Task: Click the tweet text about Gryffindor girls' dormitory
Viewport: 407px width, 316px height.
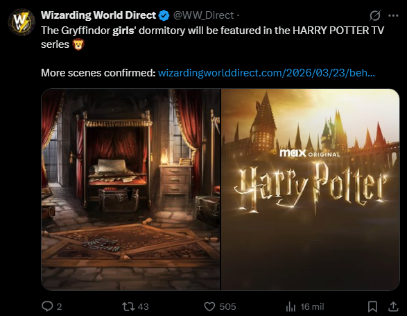Action: [x=212, y=38]
